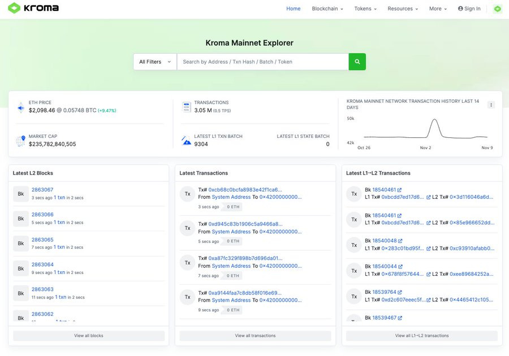The width and height of the screenshot is (509, 356).
Task: Open L1 Tx 0x283c01bd95f
Action: (403, 249)
